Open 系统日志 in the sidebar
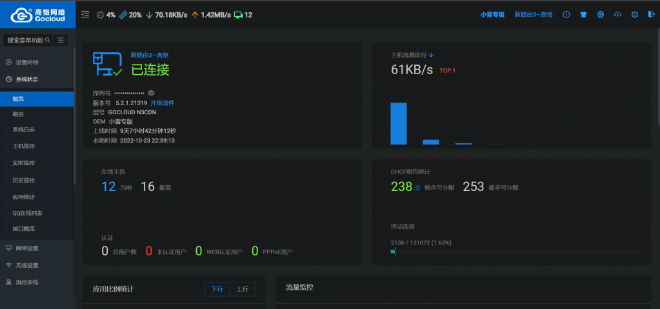660x309 pixels. [x=24, y=130]
